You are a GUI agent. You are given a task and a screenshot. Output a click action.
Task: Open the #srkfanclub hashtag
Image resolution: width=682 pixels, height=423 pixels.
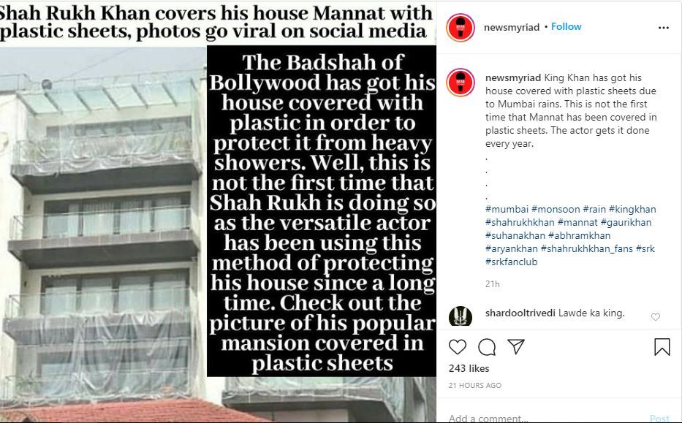click(511, 262)
